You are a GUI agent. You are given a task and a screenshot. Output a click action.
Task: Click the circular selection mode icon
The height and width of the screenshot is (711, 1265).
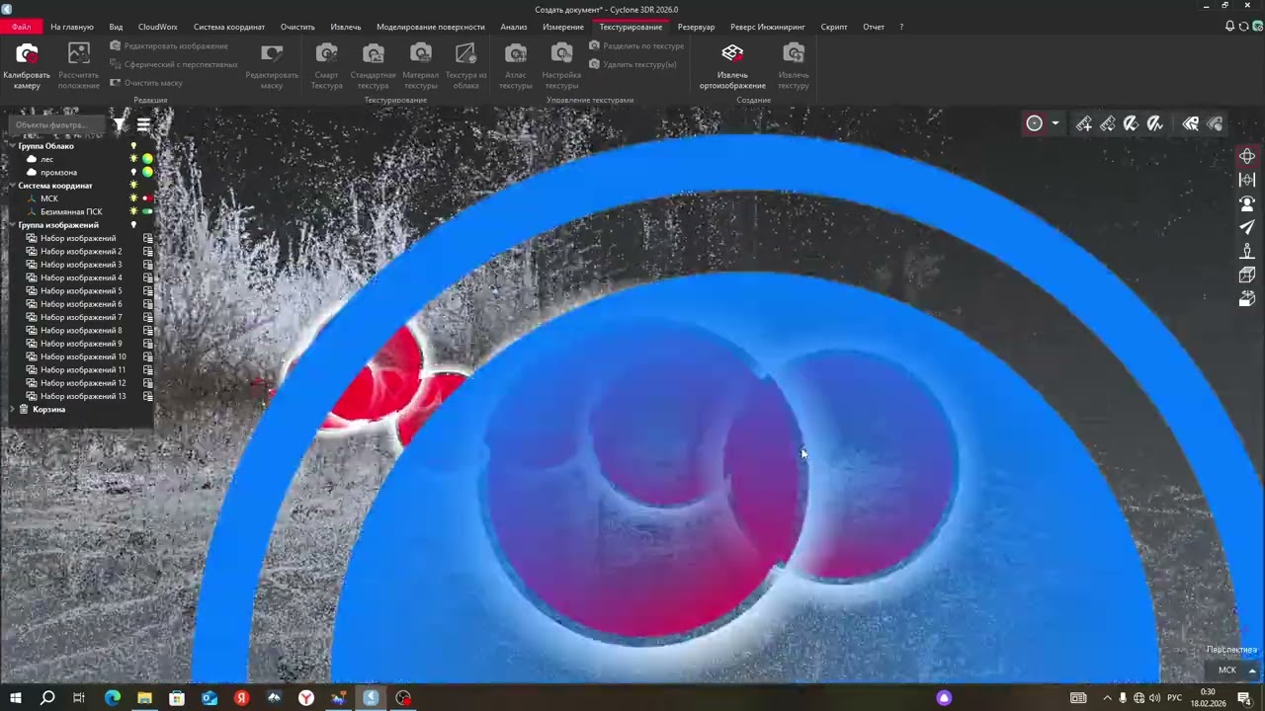click(x=1034, y=123)
